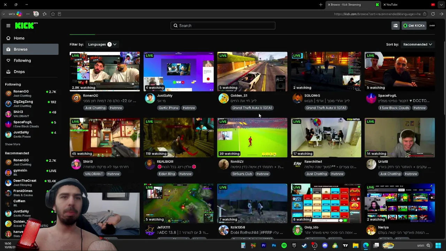Click the VALORANT tag under Shiri3 stream
Screen dimensions: 446x251
coord(94,174)
